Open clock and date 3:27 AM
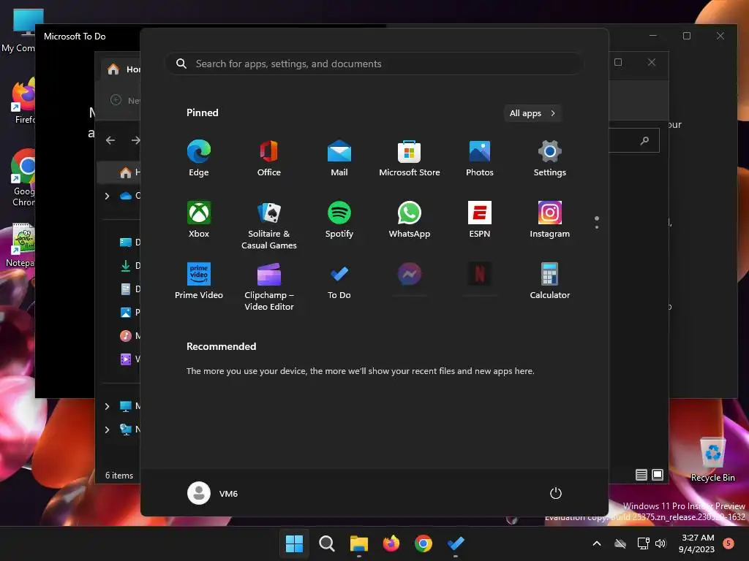Viewport: 749px width, 561px height. (697, 543)
